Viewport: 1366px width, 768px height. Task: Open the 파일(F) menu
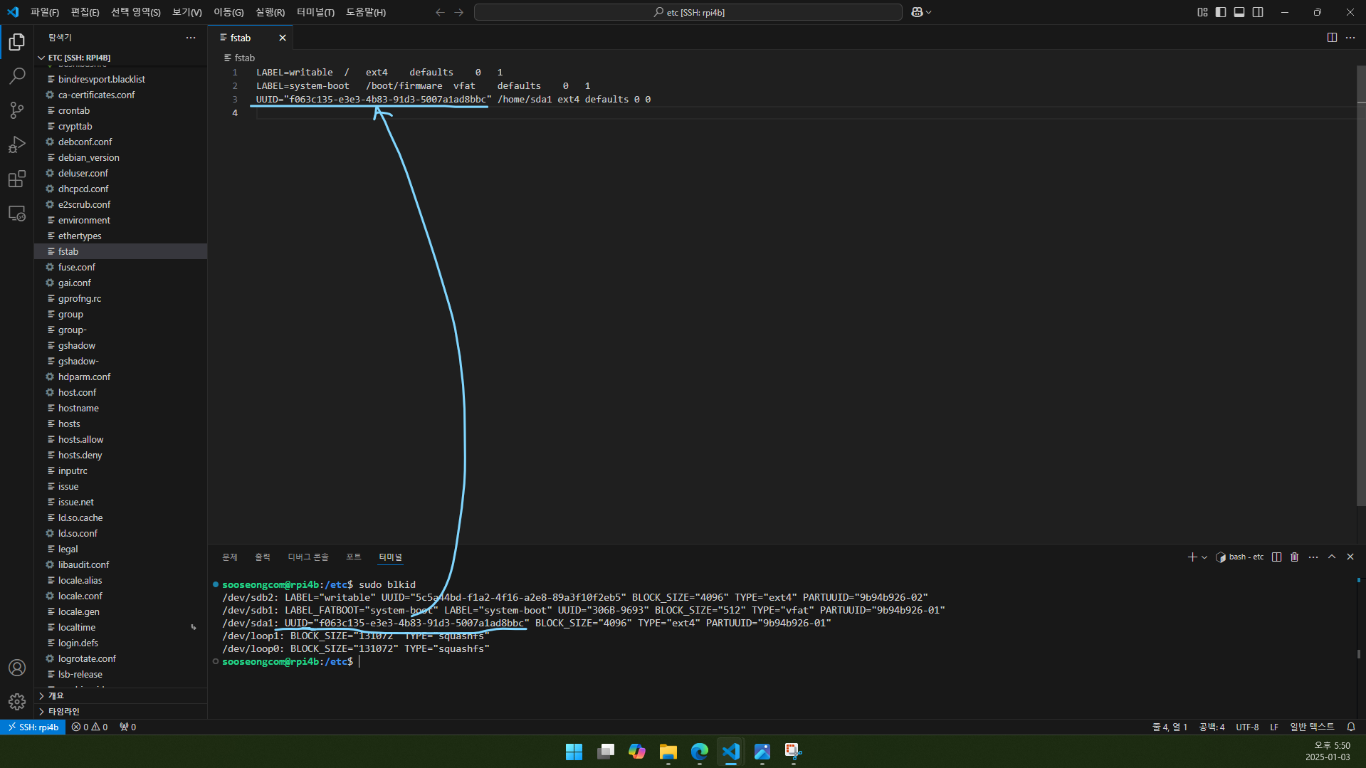[x=45, y=12]
